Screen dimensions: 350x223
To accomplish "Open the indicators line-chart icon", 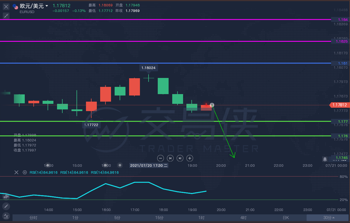I will tap(6, 216).
